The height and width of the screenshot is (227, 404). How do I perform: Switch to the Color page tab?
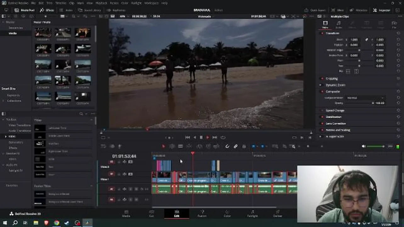pyautogui.click(x=227, y=214)
